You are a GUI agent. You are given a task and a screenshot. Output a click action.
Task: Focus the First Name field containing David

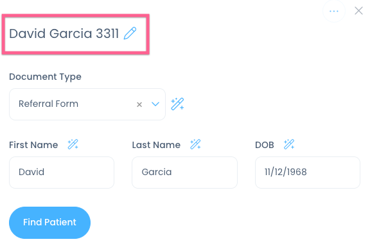[62, 173]
